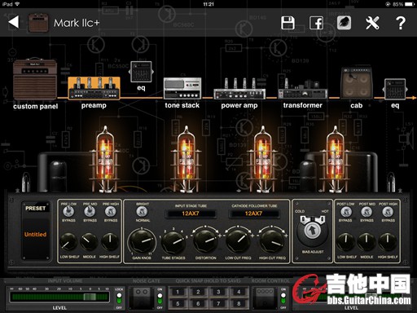Click the first glowing preamp tube
The height and width of the screenshot is (313, 417).
(105, 159)
